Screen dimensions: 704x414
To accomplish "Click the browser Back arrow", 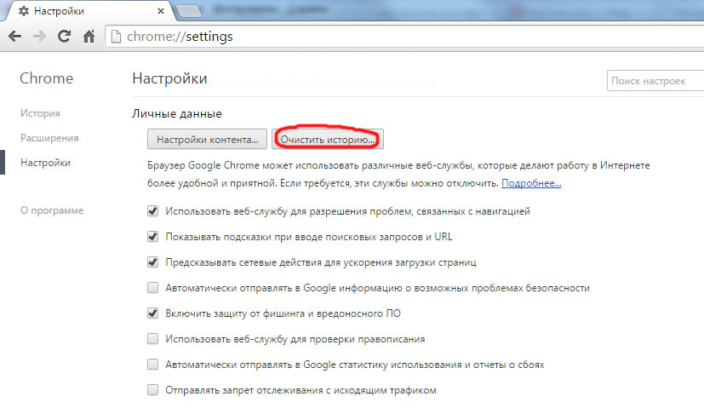I will tap(14, 37).
